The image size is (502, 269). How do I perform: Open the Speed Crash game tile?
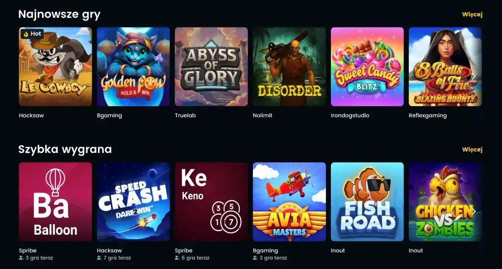133,202
